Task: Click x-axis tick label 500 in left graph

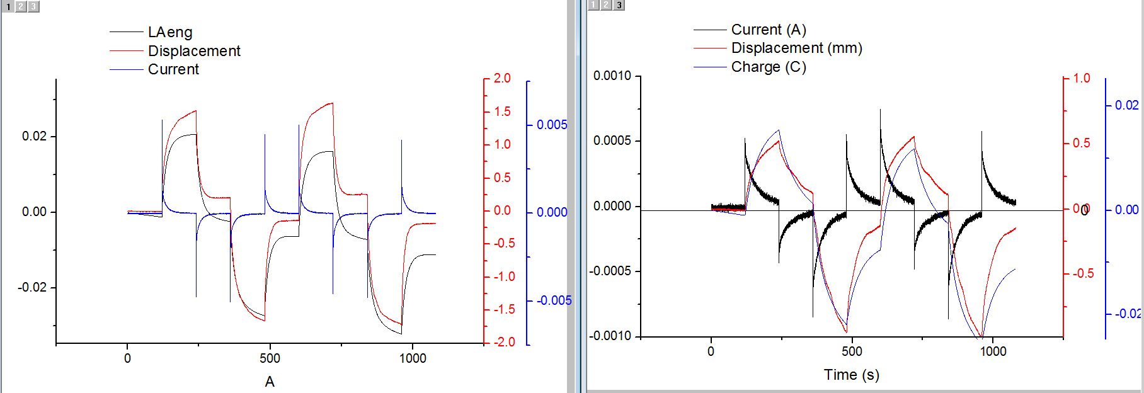Action: (270, 358)
